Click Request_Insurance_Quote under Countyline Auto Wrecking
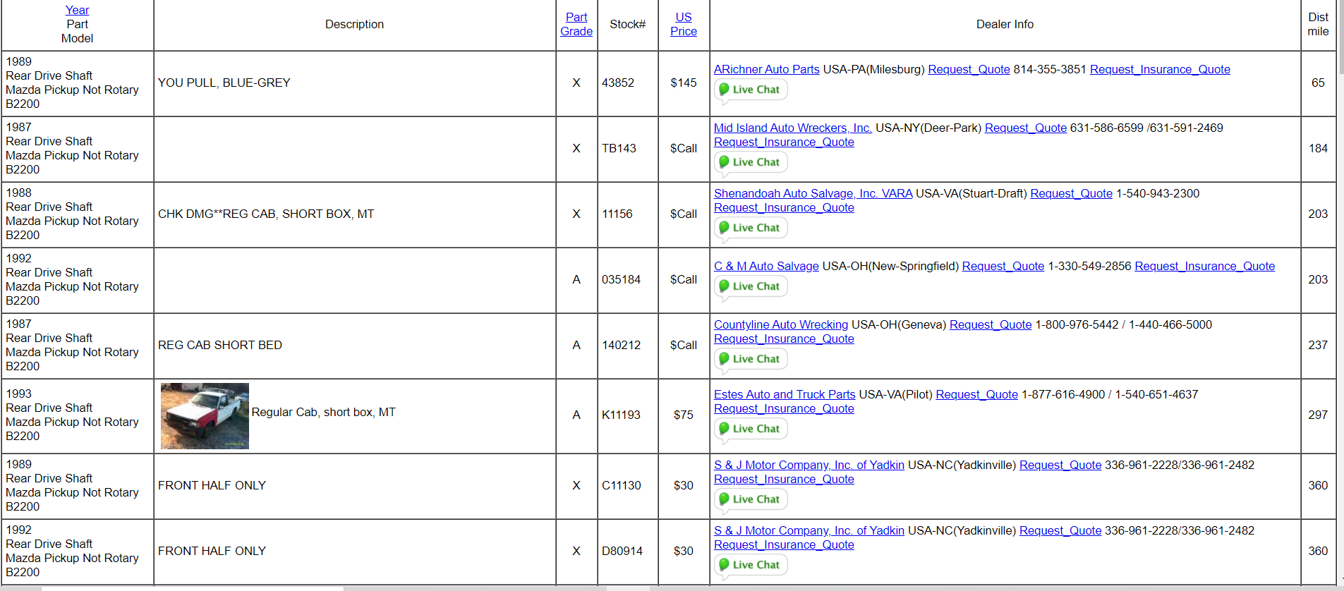This screenshot has height=591, width=1344. point(784,339)
